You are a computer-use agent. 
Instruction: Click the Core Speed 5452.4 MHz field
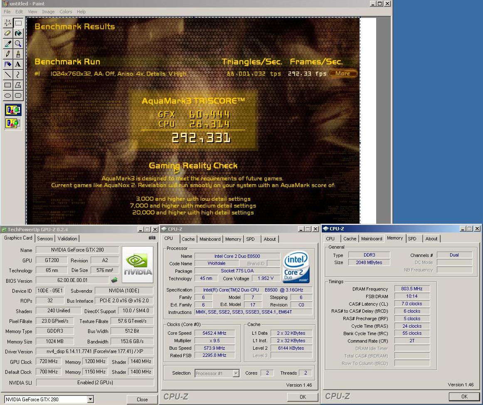(214, 333)
